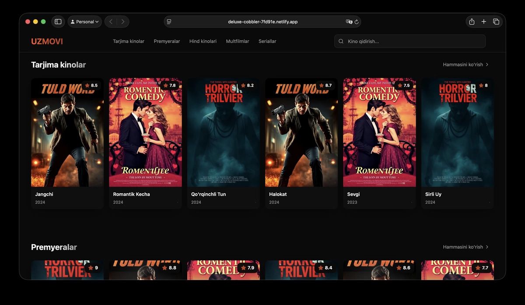Image resolution: width=525 pixels, height=305 pixels.
Task: Click the 8.8 rating badge in Premyeralar
Action: [169, 267]
